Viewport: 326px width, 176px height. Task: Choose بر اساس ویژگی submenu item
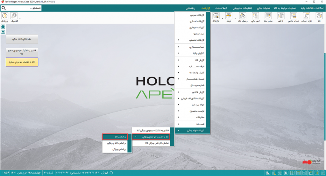[115, 149]
